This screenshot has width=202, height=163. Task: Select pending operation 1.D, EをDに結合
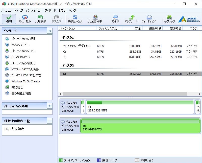[x=14, y=129]
